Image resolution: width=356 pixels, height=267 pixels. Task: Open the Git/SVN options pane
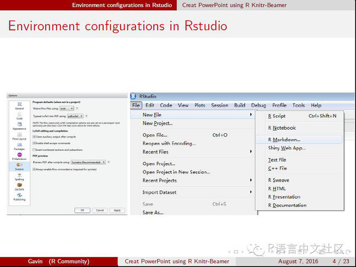pyautogui.click(x=20, y=187)
